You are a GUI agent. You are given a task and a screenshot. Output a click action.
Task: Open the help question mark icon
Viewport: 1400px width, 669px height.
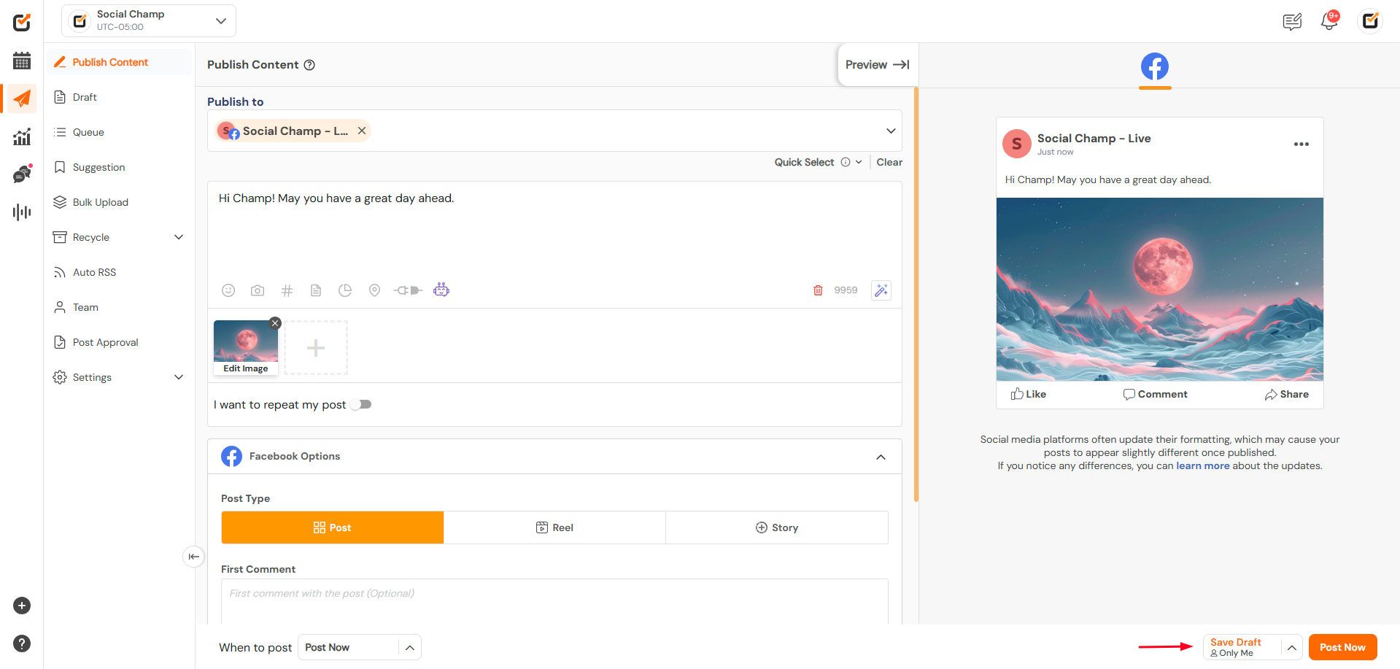coord(22,643)
